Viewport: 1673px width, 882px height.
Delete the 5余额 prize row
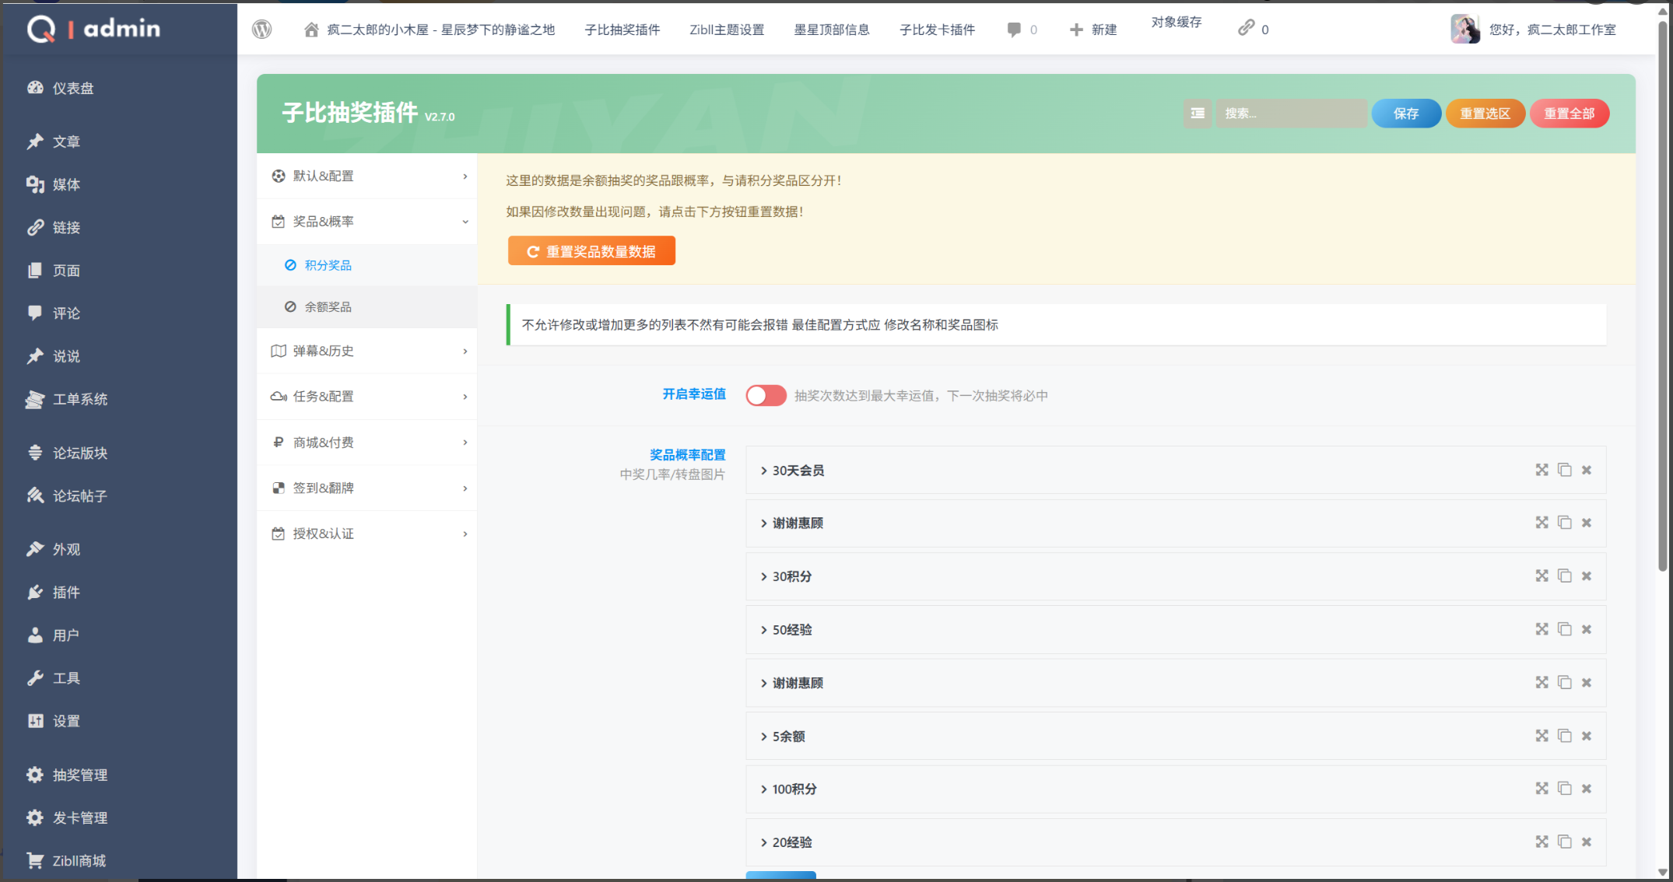tap(1587, 736)
